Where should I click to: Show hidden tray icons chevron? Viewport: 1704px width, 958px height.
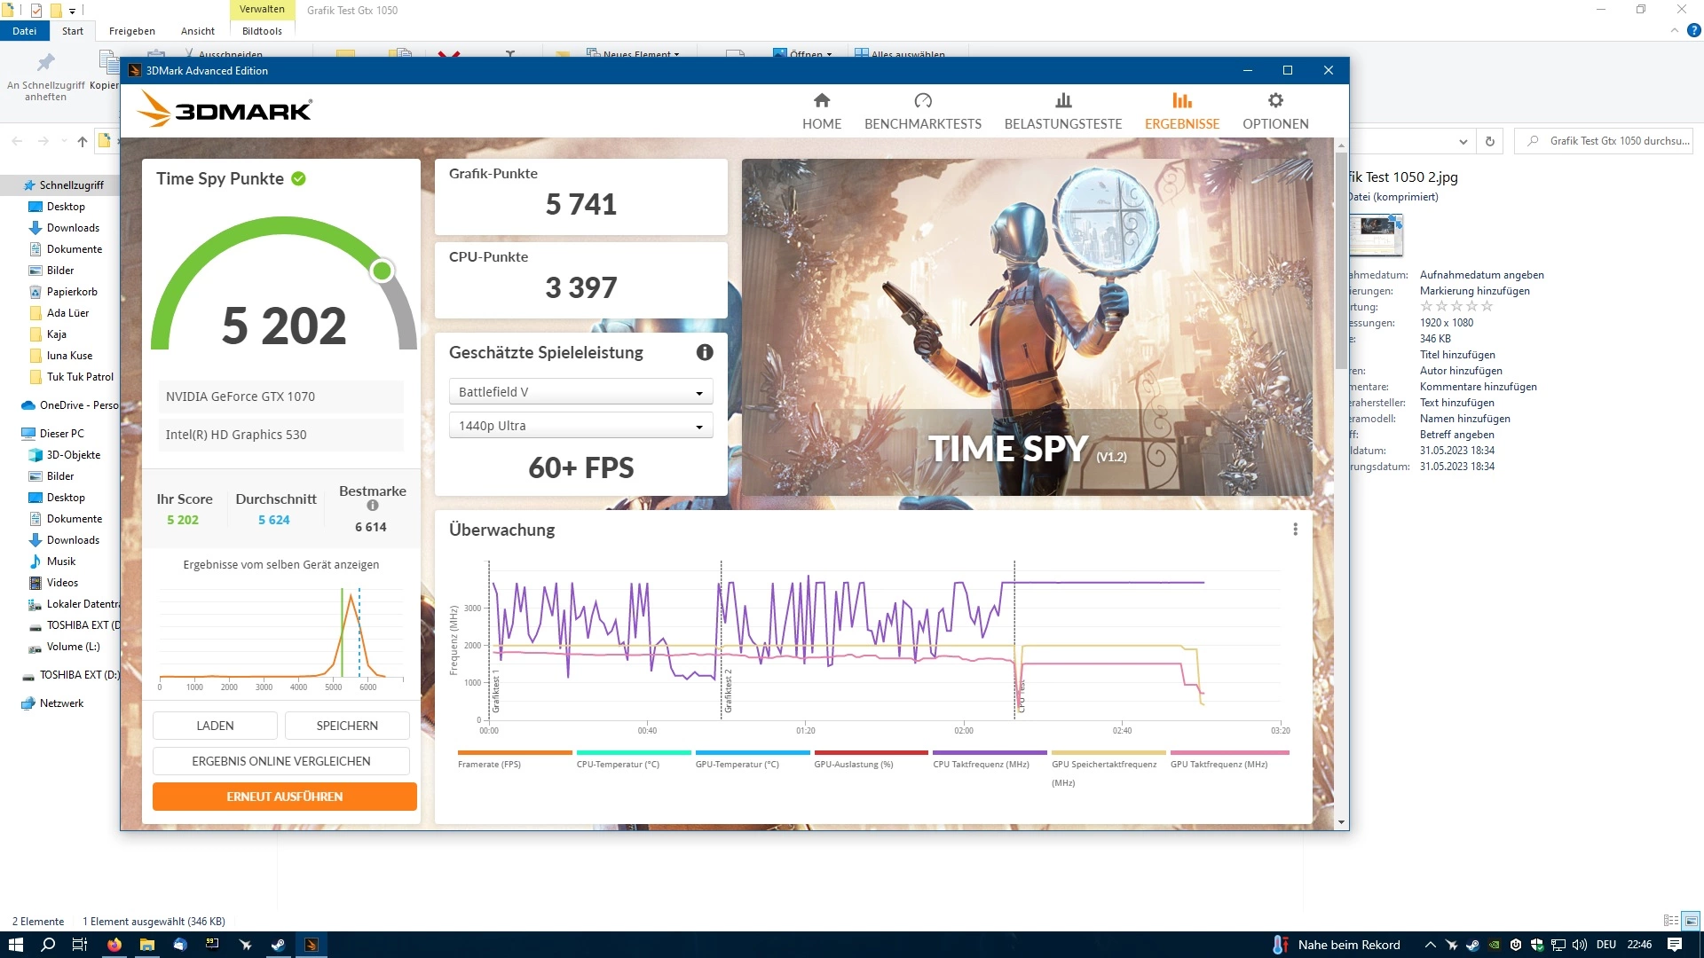[x=1430, y=945]
